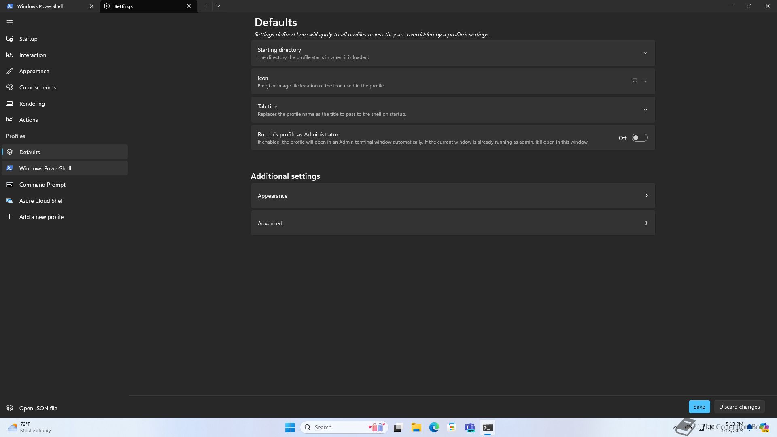Viewport: 777px width, 437px height.
Task: Click the Icon setting emoji preview glyph
Action: click(635, 81)
